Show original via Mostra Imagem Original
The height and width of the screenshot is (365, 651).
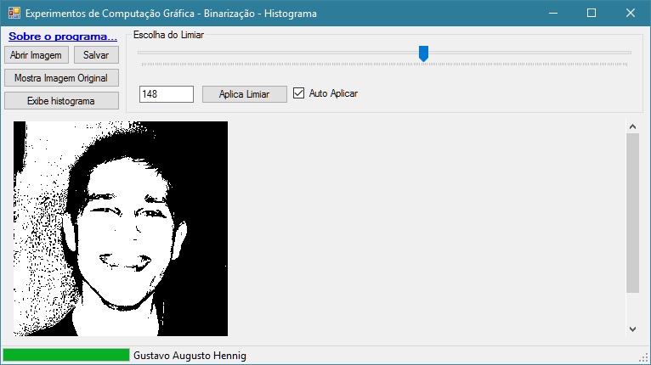point(61,78)
